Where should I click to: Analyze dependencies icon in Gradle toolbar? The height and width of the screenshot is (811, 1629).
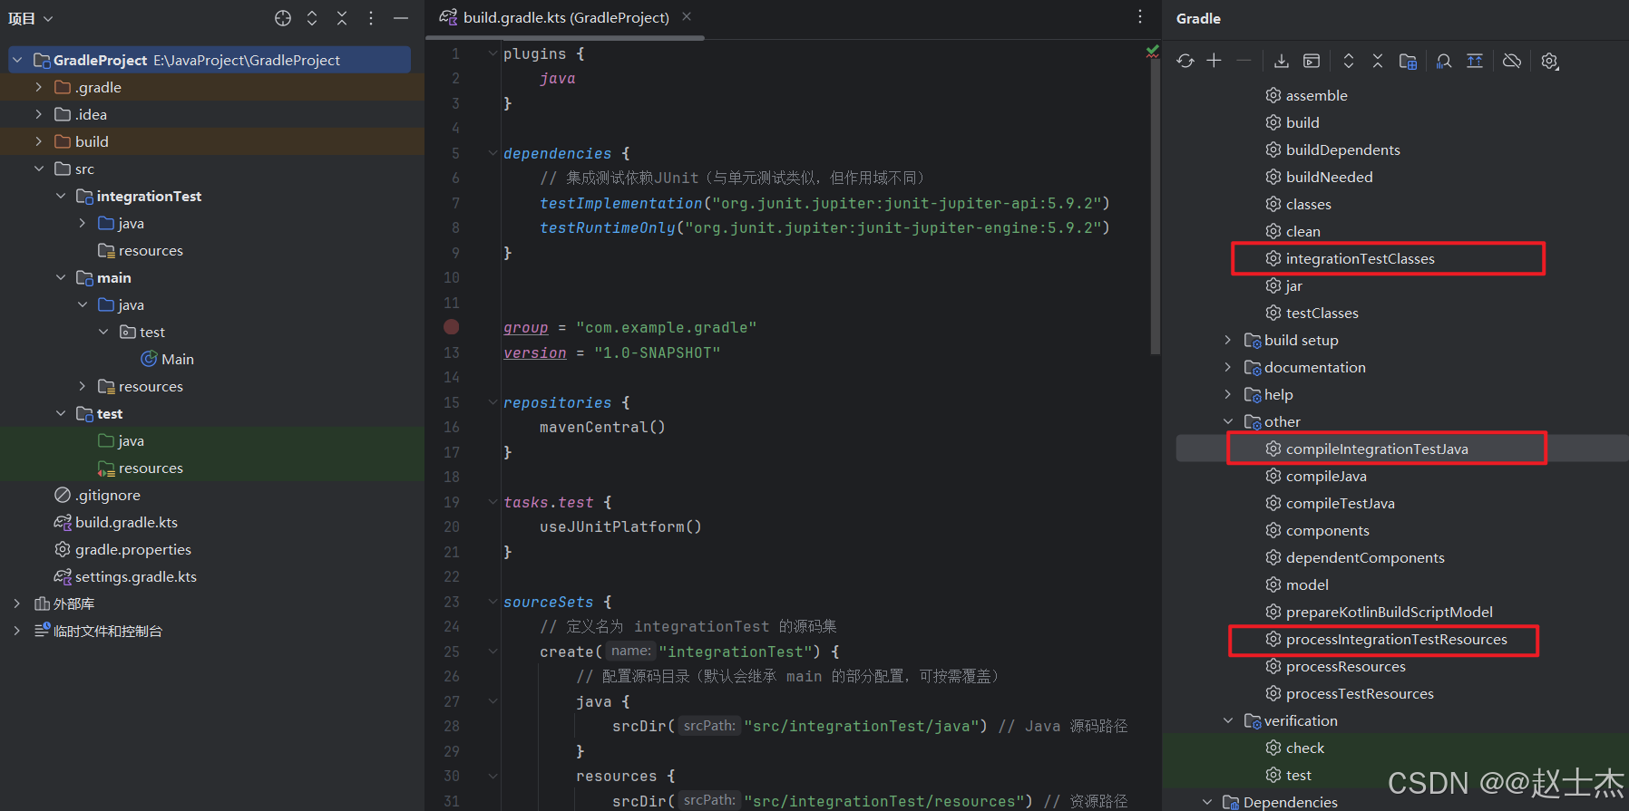(x=1444, y=61)
